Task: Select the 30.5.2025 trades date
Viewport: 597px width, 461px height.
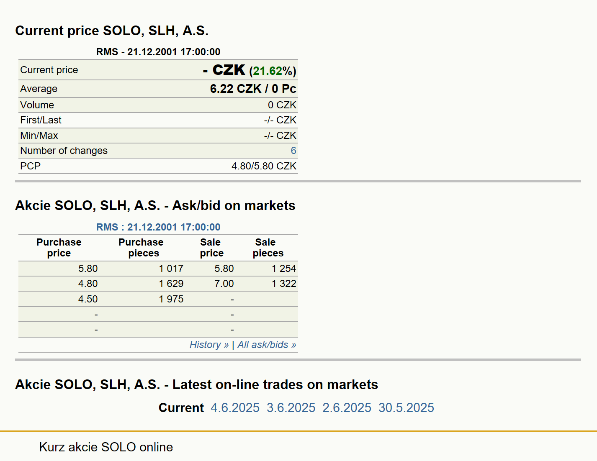Action: click(406, 407)
